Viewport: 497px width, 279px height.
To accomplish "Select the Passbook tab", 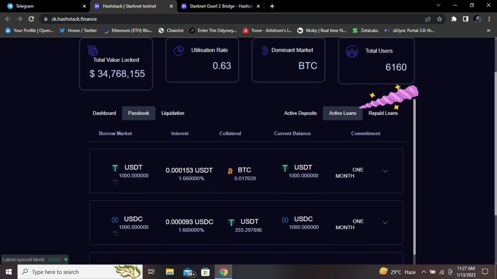I will point(139,113).
